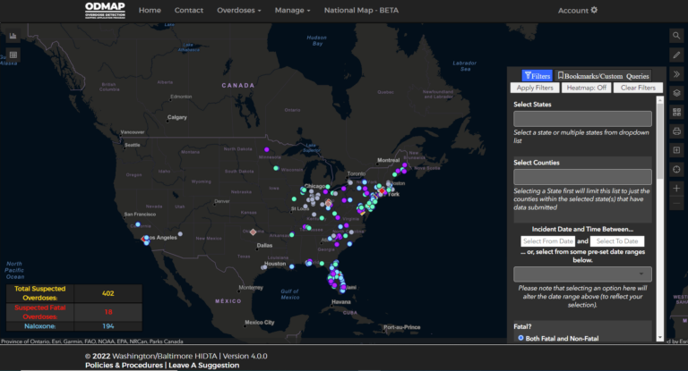
Task: Open the Manage dropdown menu
Action: tap(292, 10)
